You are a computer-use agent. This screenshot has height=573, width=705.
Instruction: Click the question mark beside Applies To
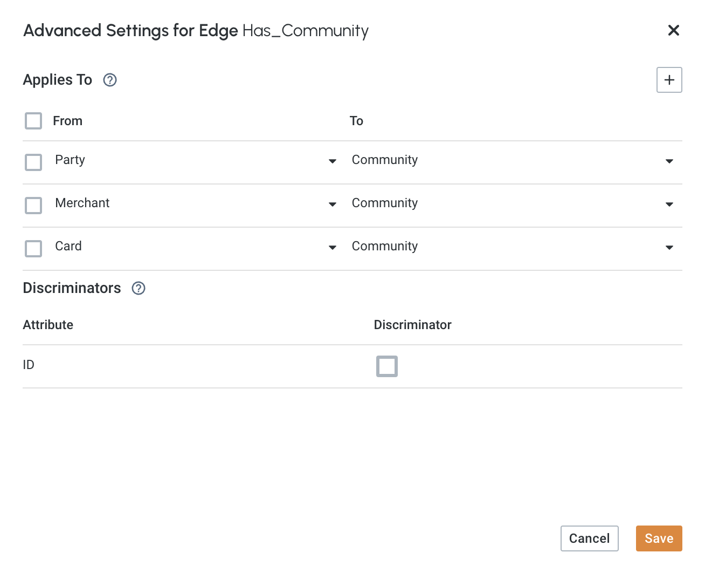[109, 80]
